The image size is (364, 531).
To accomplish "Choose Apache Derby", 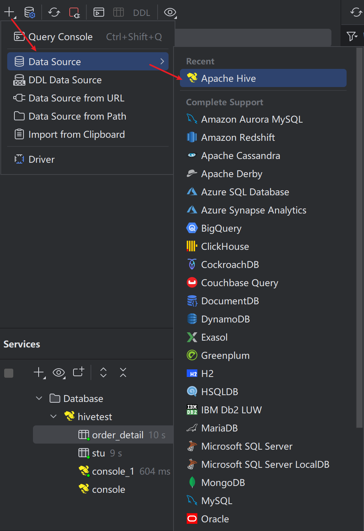I will 263,174.
